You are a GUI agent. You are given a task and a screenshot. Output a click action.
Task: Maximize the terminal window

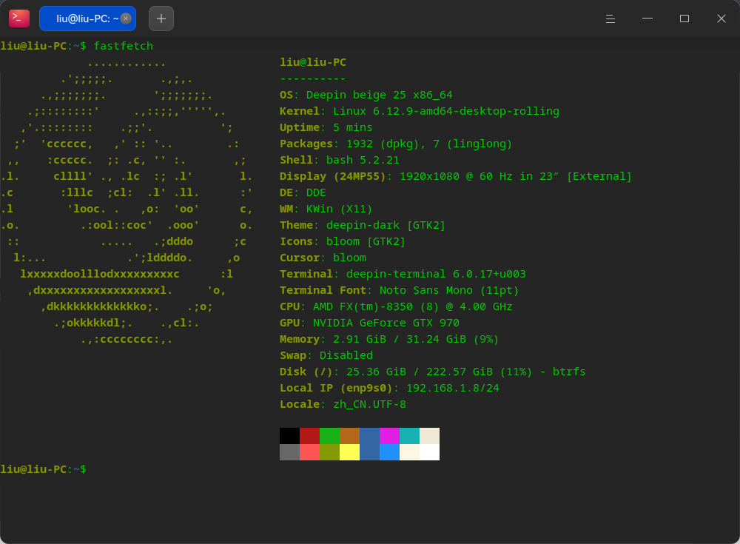[x=684, y=19]
